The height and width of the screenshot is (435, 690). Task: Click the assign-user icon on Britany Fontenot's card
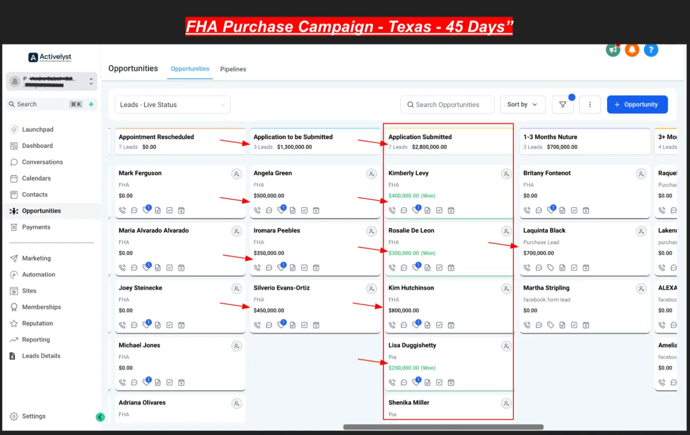[x=641, y=174]
